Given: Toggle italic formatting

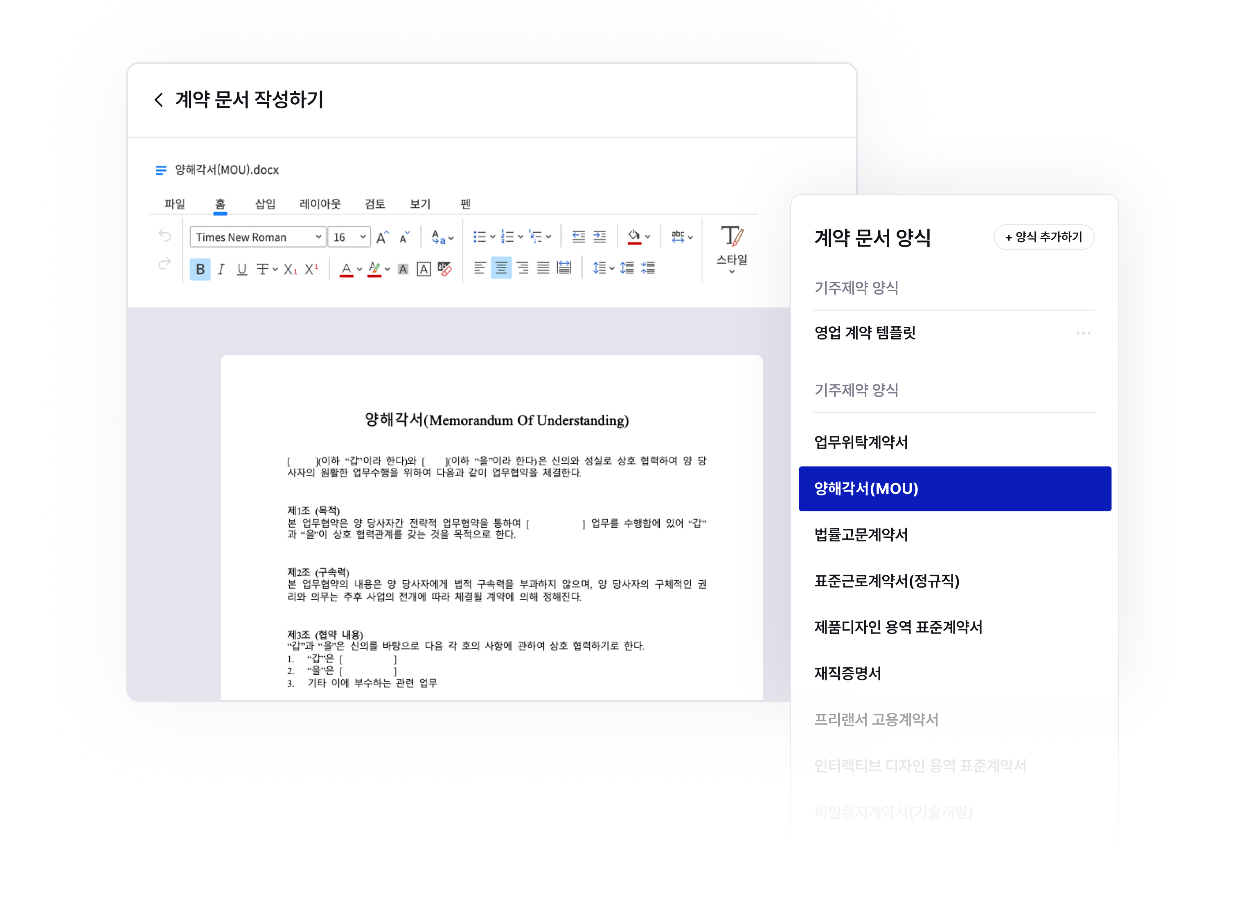Looking at the screenshot, I should coord(221,269).
